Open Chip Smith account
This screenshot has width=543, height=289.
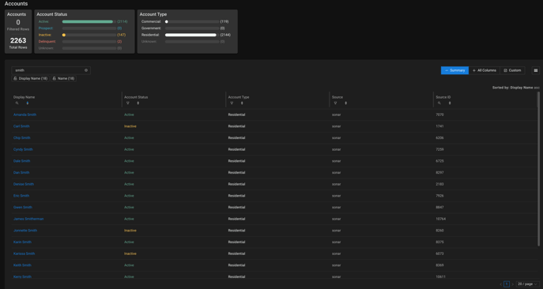coord(22,137)
